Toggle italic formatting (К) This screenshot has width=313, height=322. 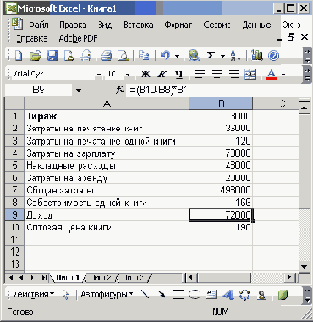coord(162,75)
